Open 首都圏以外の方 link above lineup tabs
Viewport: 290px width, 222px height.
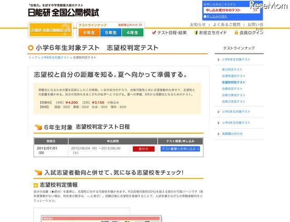pyautogui.click(x=130, y=25)
